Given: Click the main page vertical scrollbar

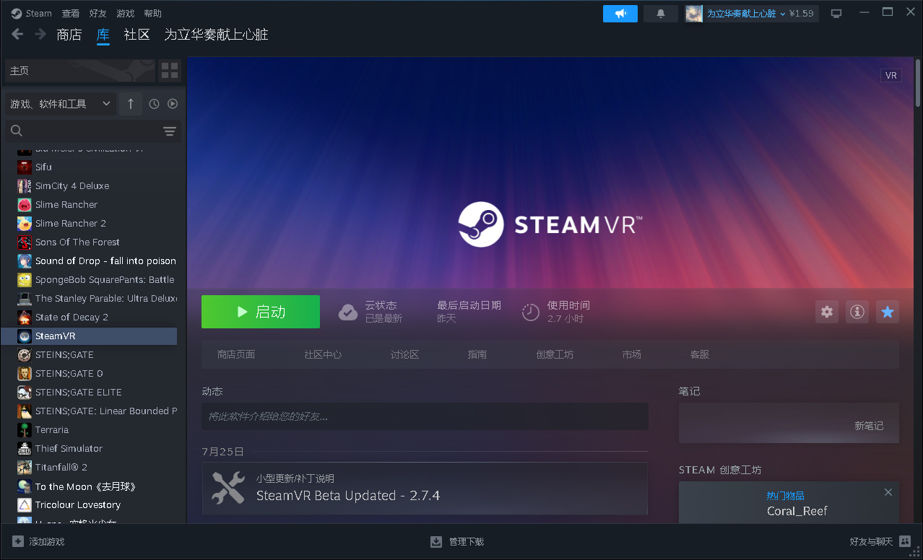Looking at the screenshot, I should tap(918, 83).
